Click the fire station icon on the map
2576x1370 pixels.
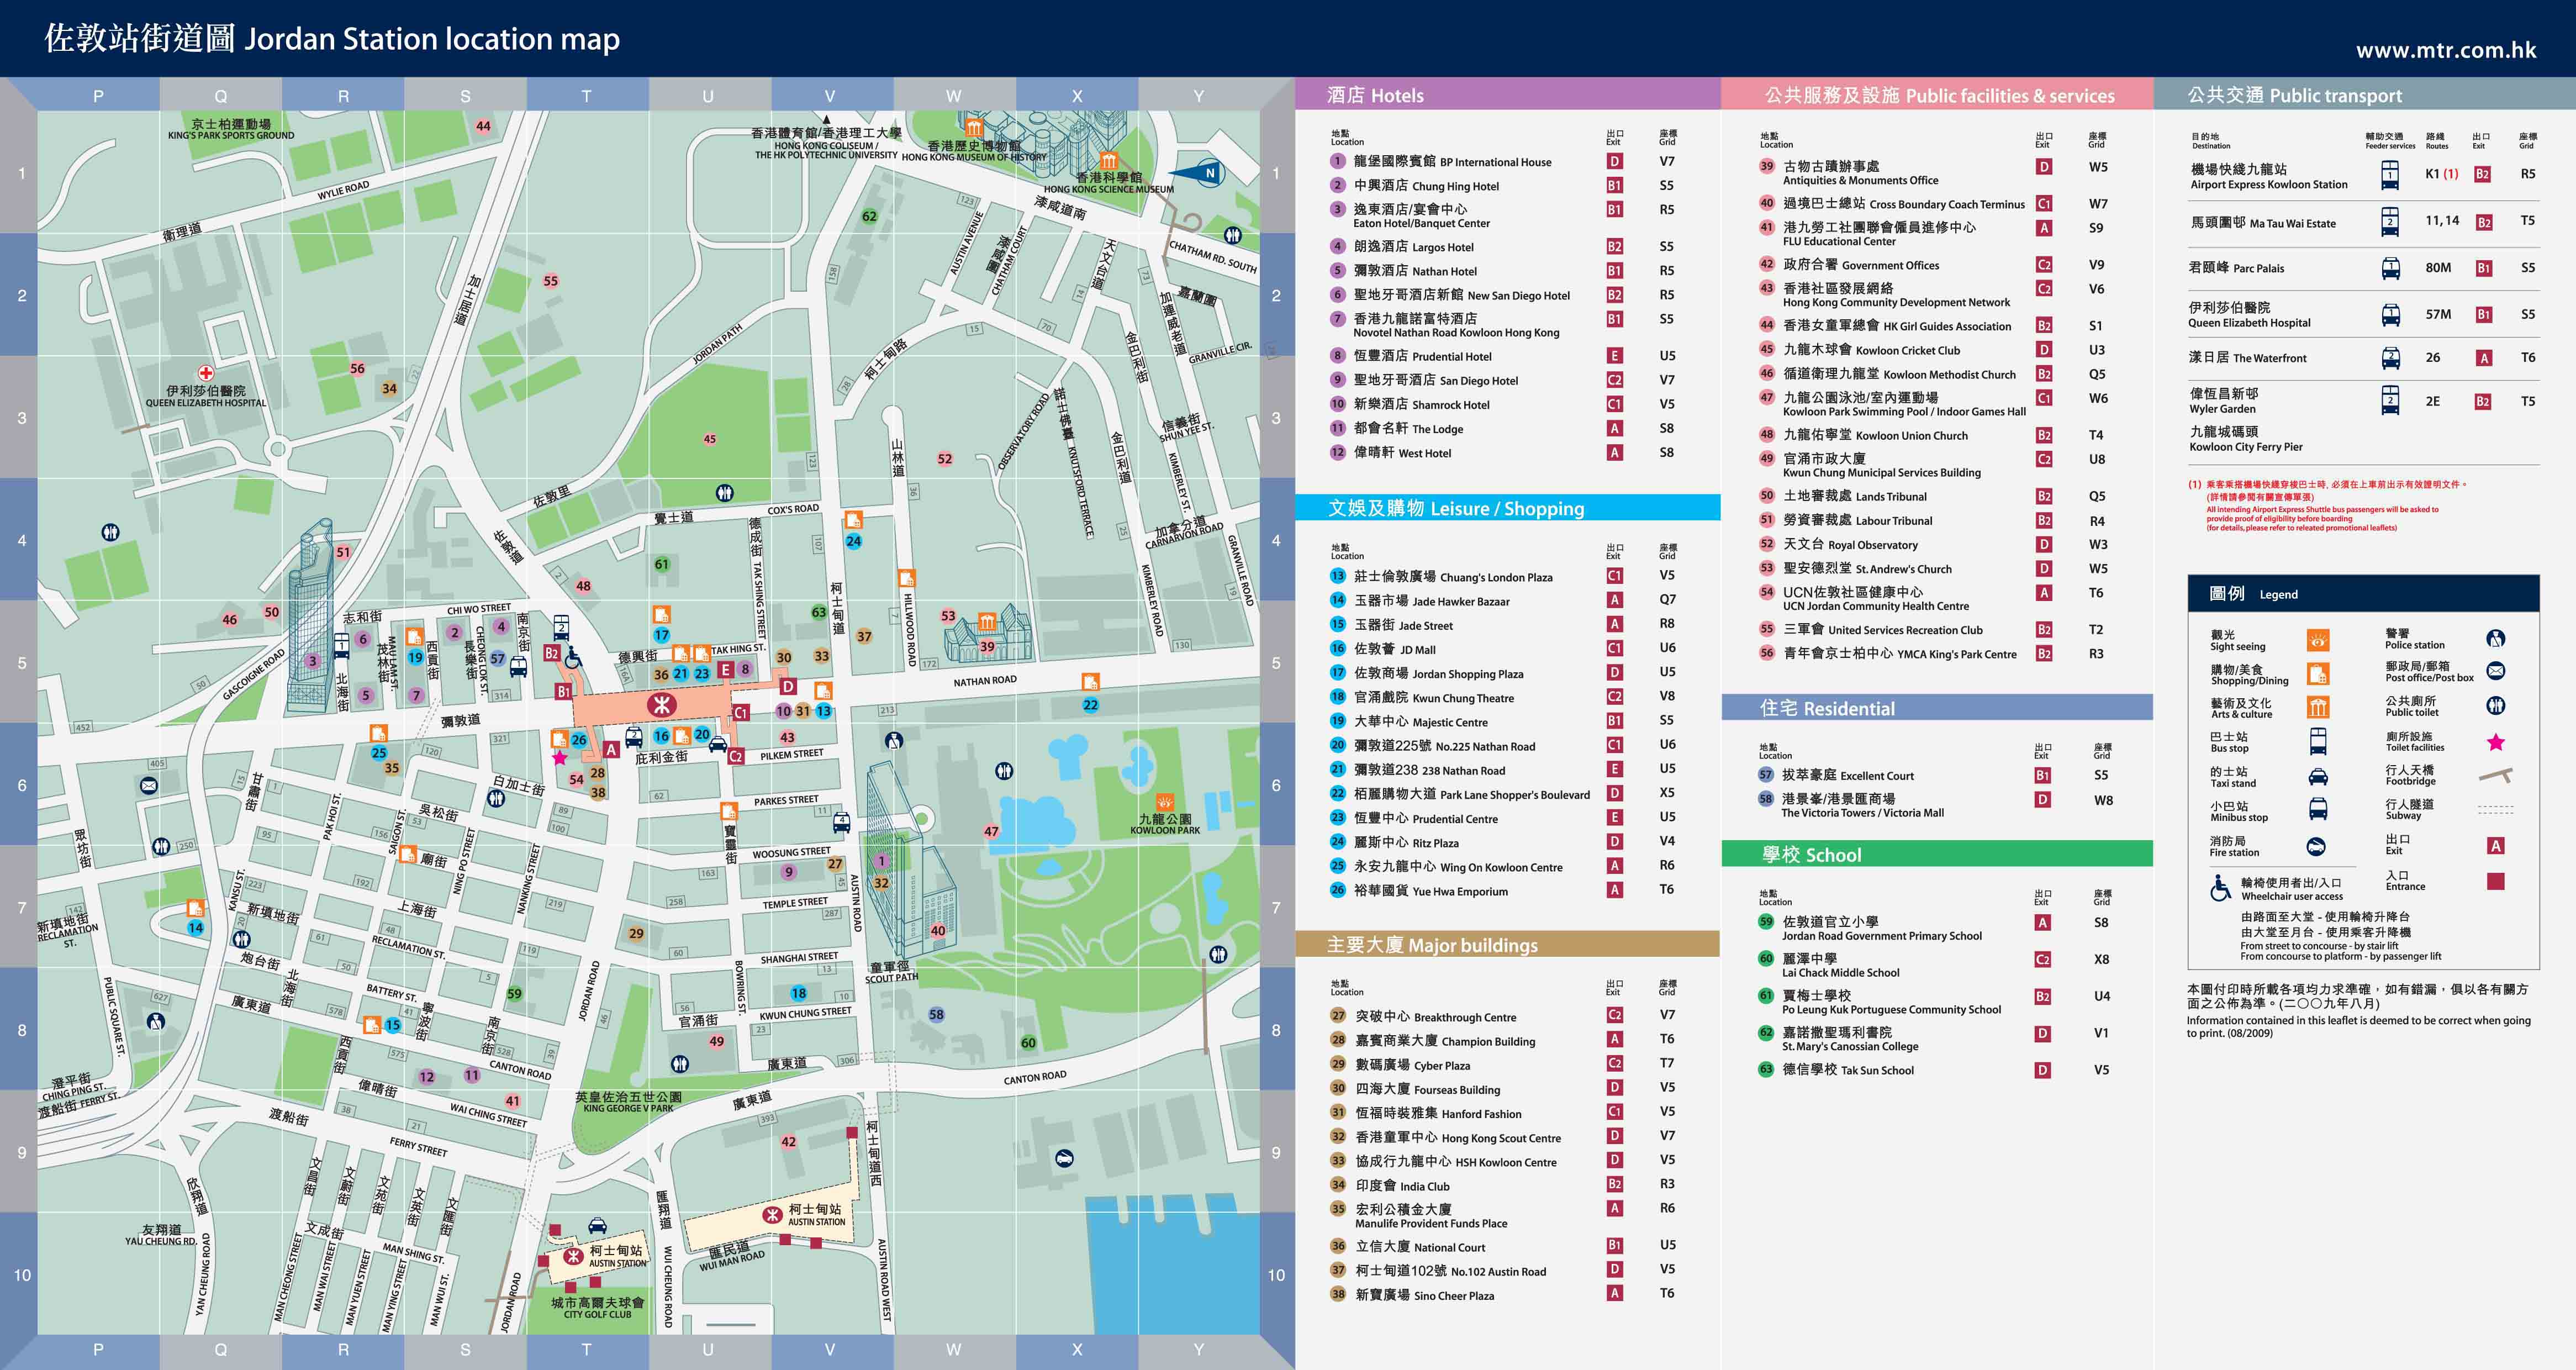[x=1065, y=1159]
